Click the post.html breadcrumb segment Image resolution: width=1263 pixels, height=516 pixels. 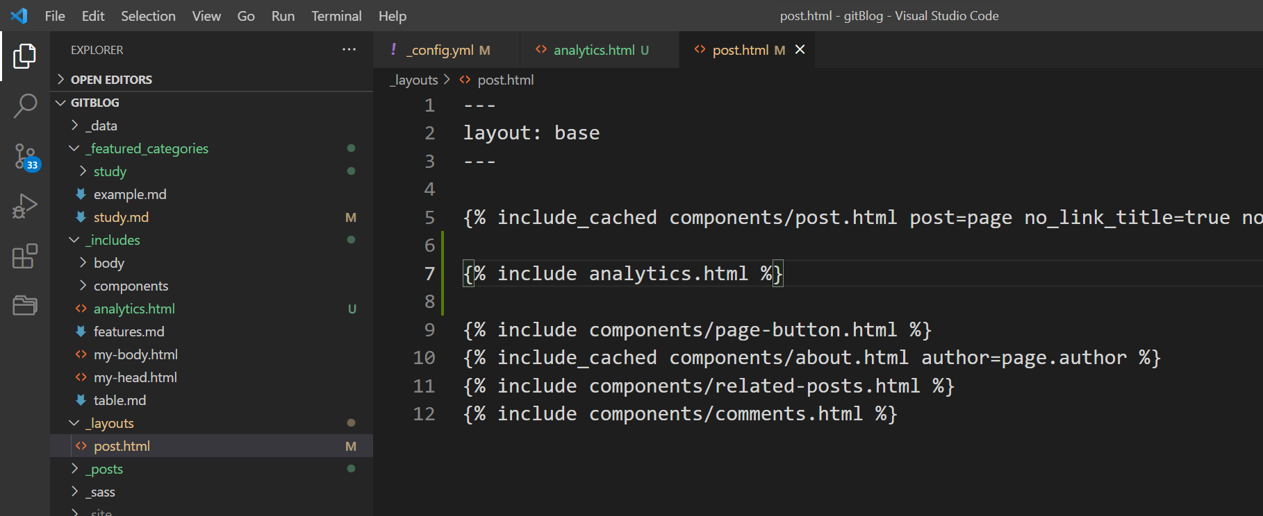pos(506,80)
